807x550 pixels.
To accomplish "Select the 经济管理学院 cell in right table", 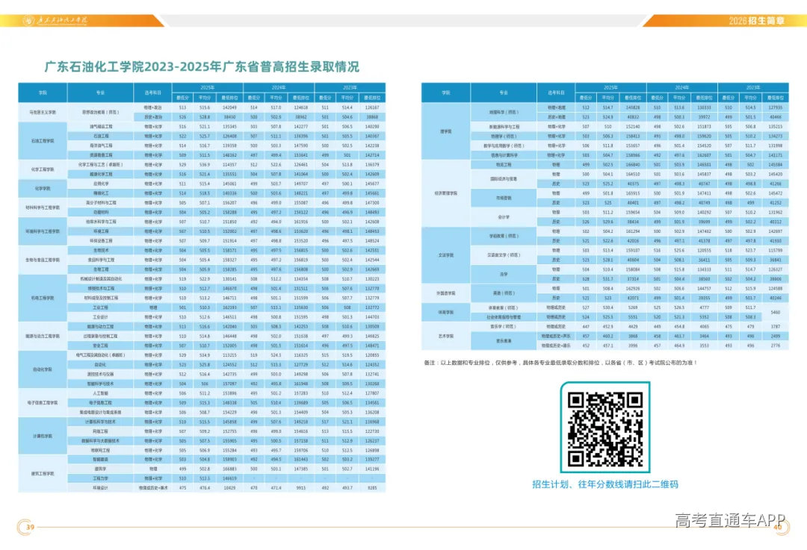I will pos(445,193).
